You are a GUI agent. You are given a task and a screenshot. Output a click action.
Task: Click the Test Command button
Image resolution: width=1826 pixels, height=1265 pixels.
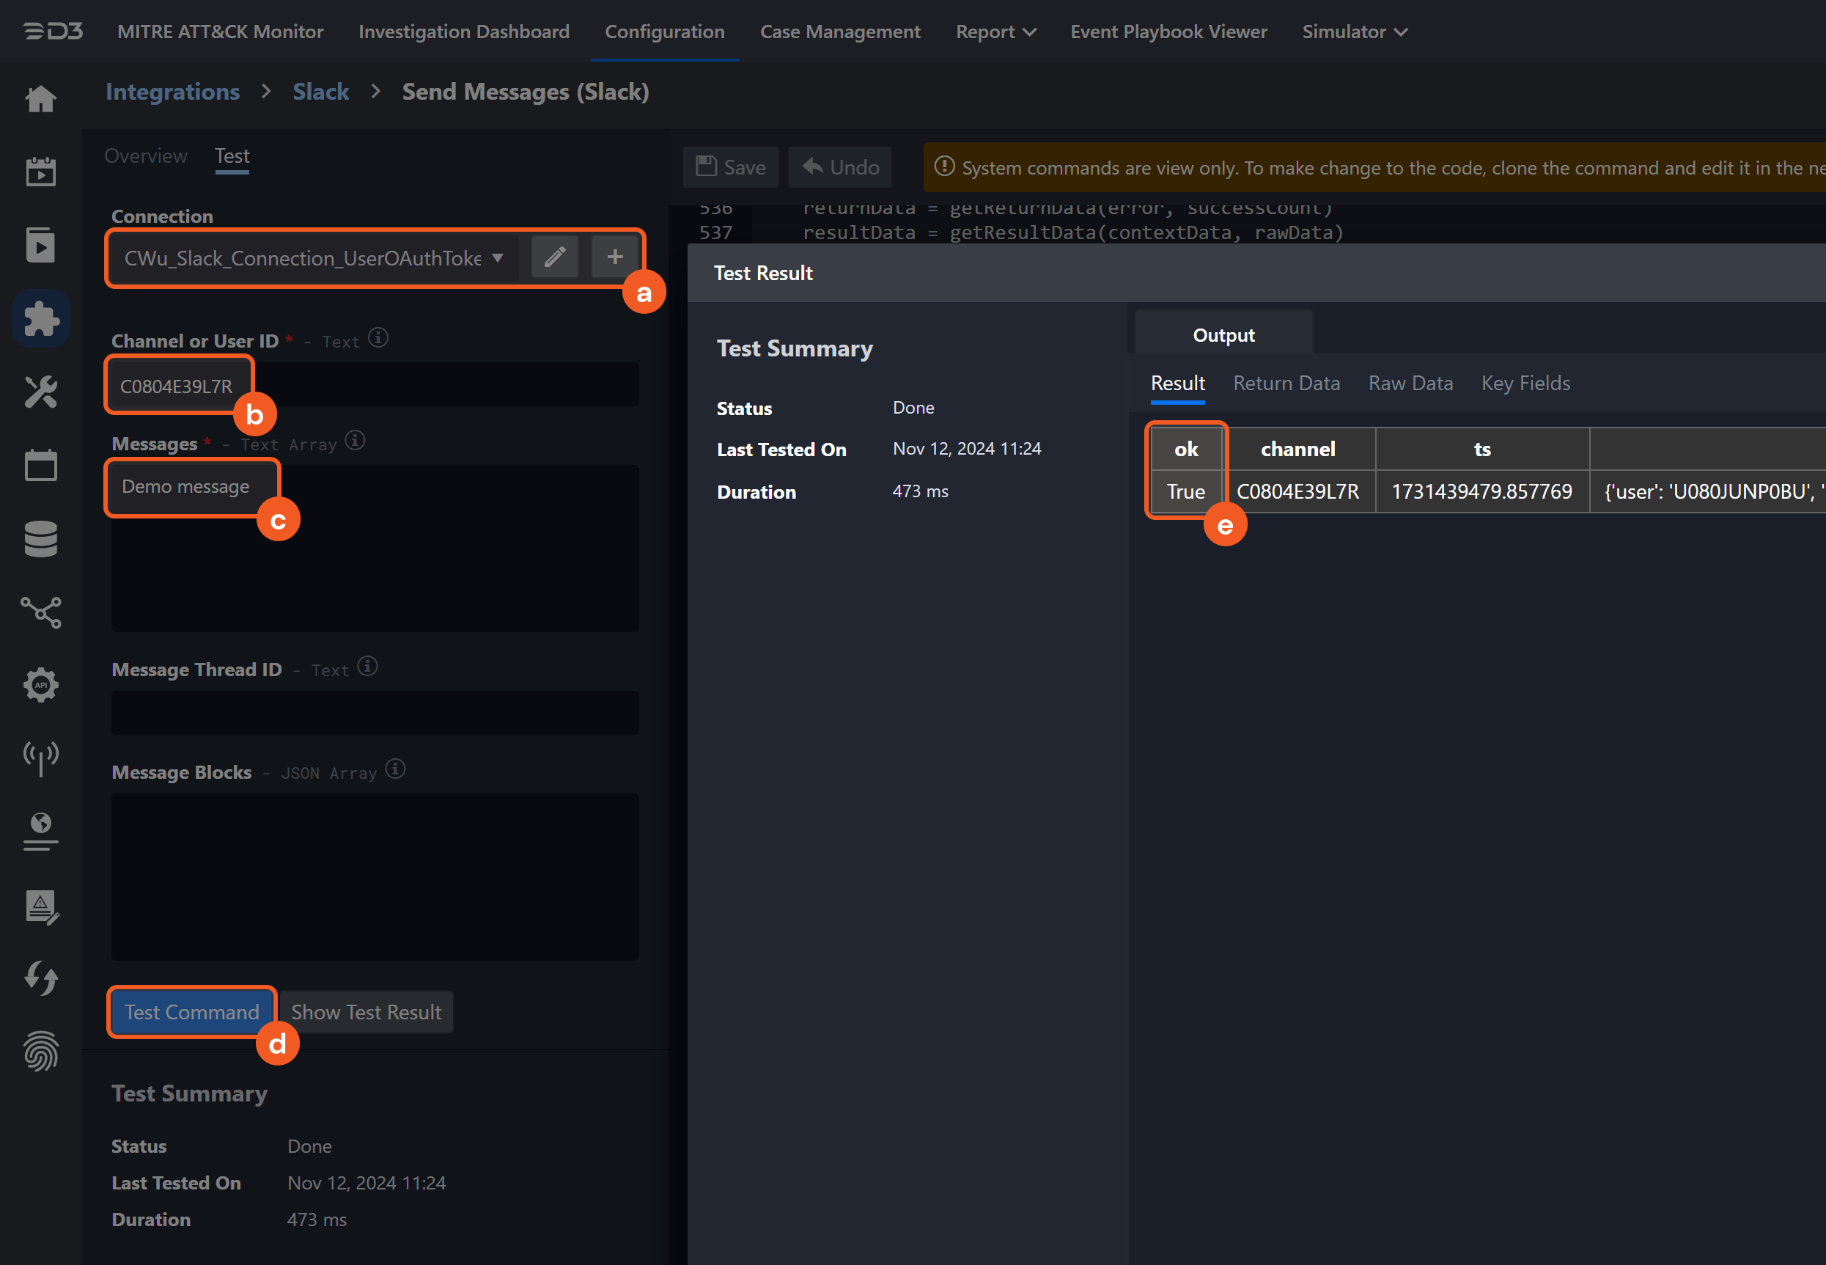point(192,1012)
